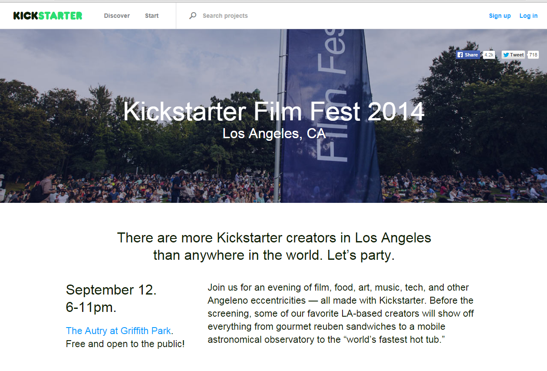
Task: Click the Los Angeles, CA subtitle
Action: (273, 133)
